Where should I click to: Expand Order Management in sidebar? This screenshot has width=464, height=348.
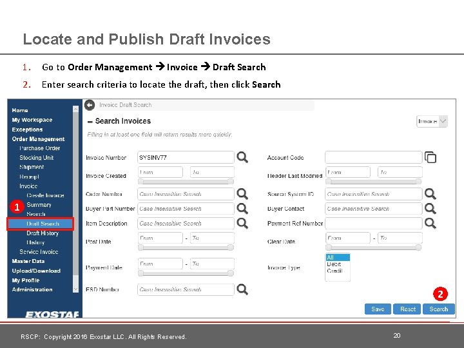[x=38, y=139]
